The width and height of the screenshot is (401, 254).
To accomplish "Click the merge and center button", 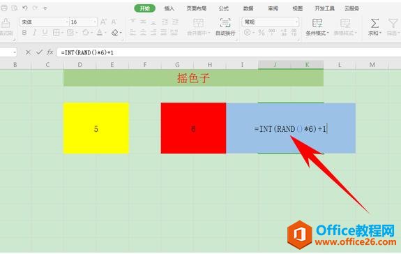I will click(198, 27).
